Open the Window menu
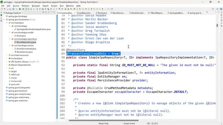Image resolution: width=223 pixels, height=125 pixels. click(x=70, y=6)
